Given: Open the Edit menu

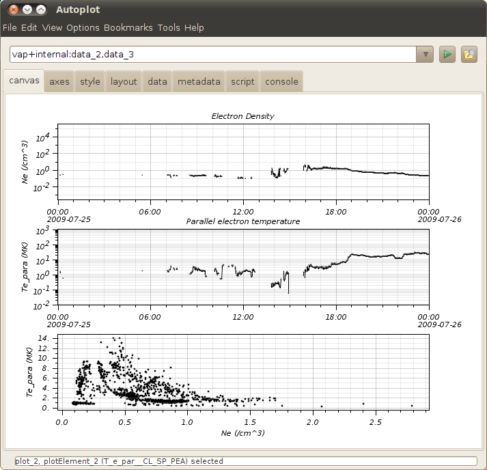Looking at the screenshot, I should pos(29,28).
